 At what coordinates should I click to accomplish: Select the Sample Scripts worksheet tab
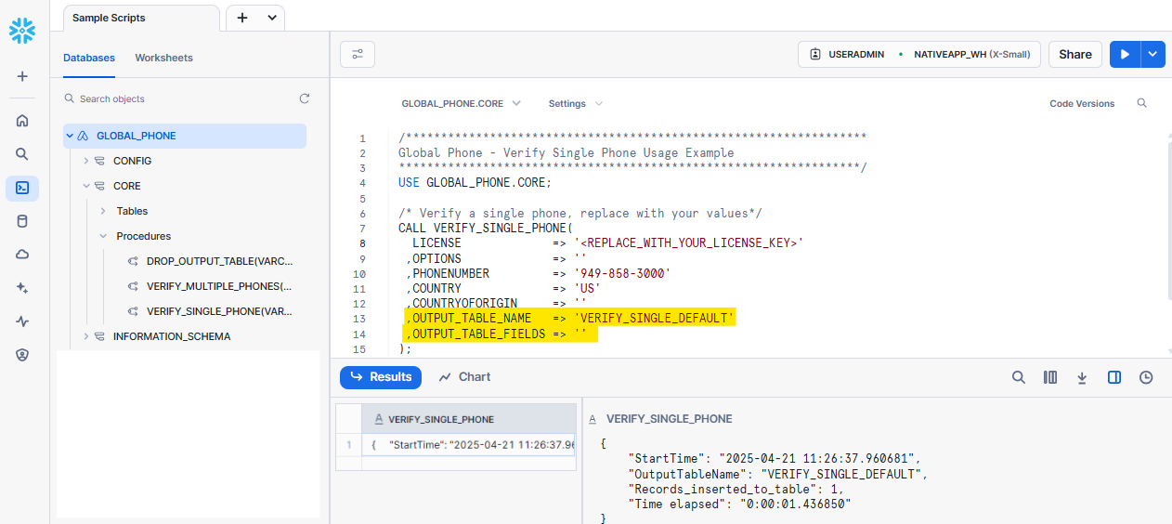142,18
